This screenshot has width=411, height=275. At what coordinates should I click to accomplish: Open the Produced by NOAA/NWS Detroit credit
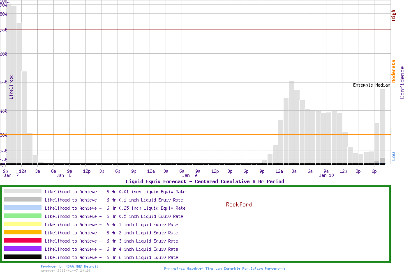coord(69,266)
